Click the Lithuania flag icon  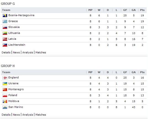(x=5, y=33)
